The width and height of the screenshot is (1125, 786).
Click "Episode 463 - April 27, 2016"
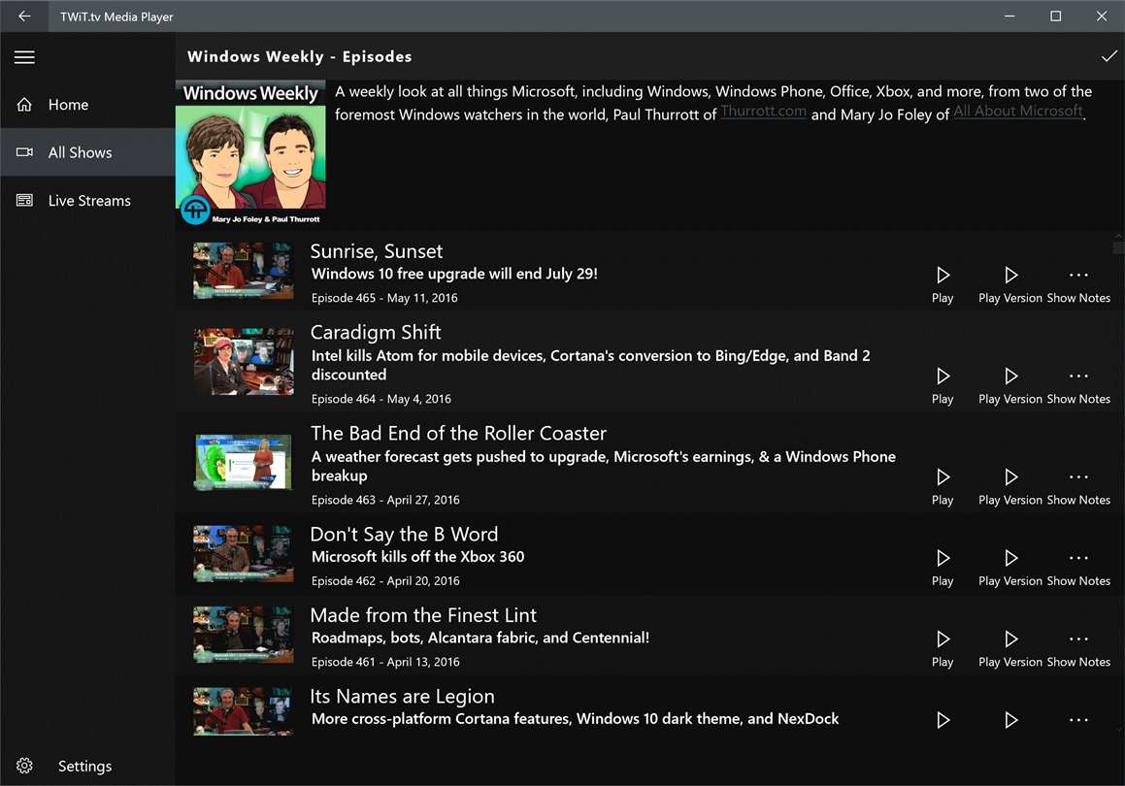click(385, 500)
